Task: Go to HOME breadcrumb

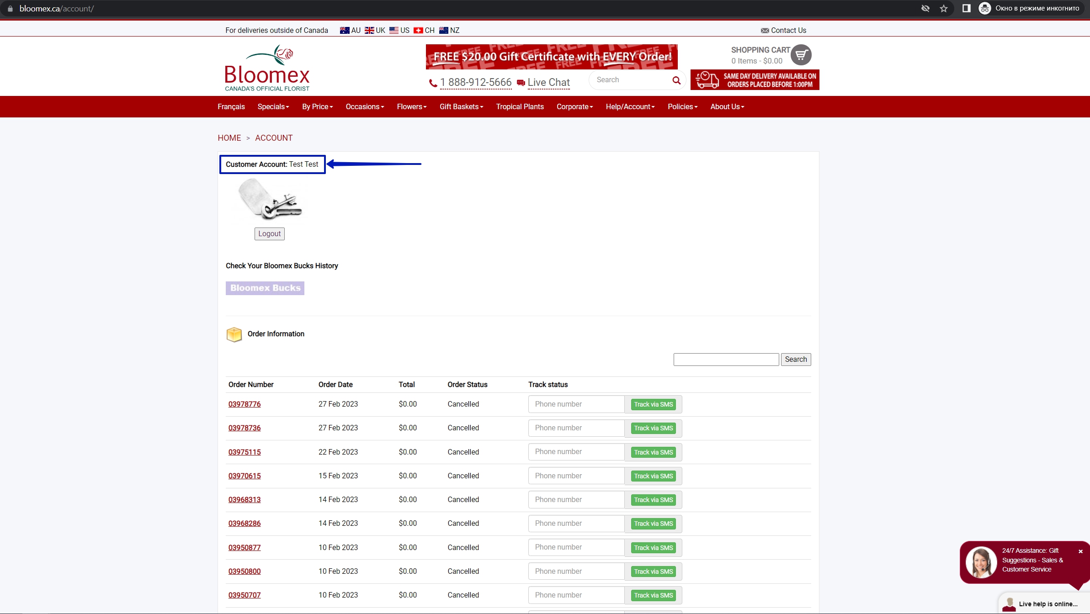Action: click(229, 138)
